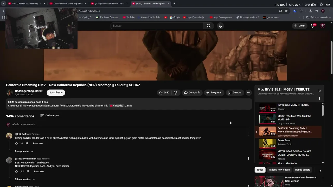Open options menu for TheGrayHuntsman comment

coord(248,159)
